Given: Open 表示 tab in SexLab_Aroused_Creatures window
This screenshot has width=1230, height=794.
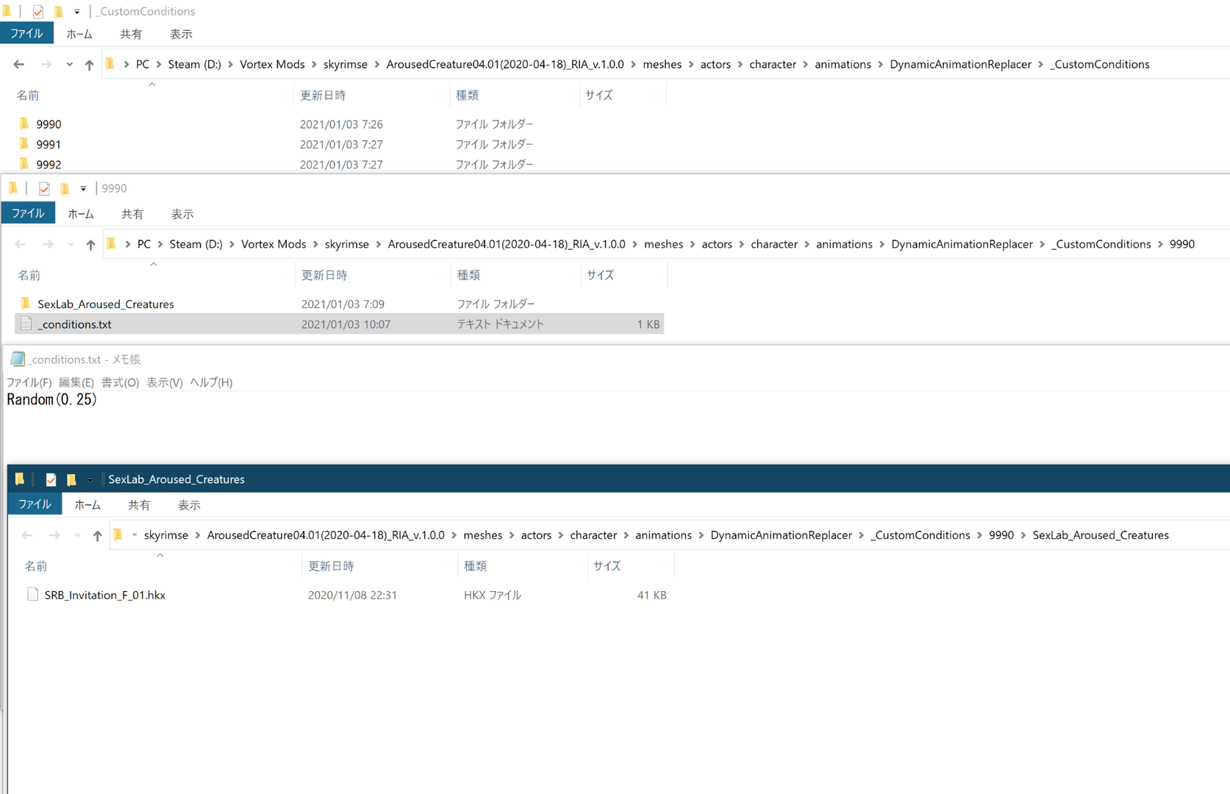Looking at the screenshot, I should pos(189,505).
